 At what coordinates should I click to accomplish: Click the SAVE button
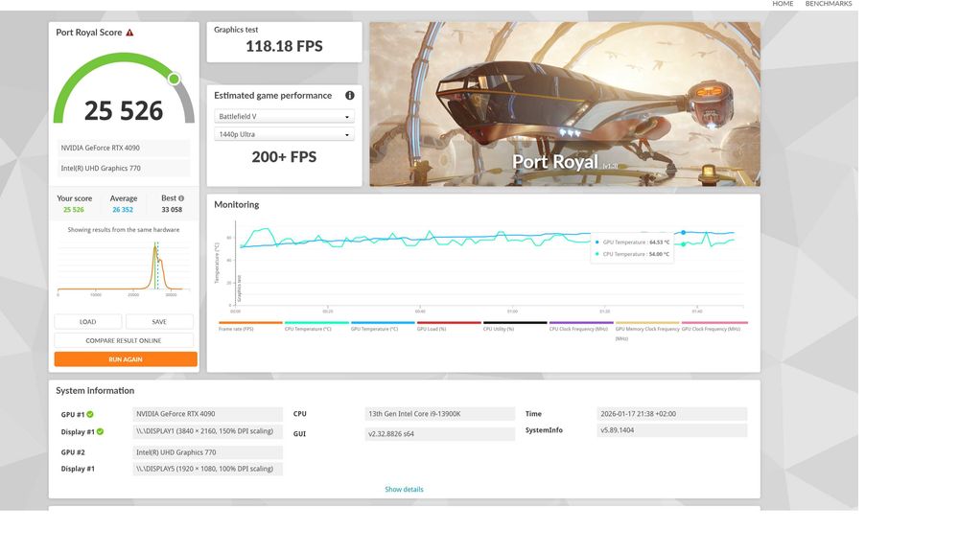tap(159, 322)
